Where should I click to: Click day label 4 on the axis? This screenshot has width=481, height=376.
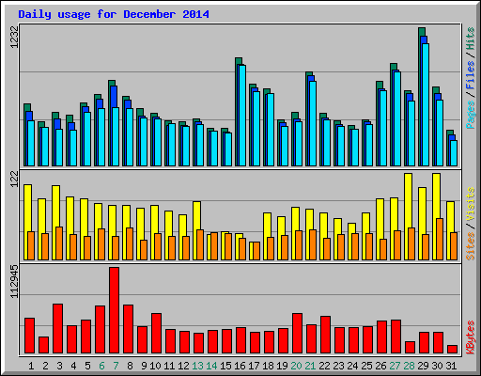click(x=73, y=366)
